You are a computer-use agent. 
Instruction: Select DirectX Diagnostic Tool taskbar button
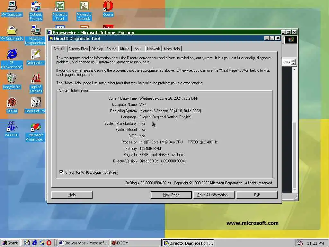[x=188, y=243]
